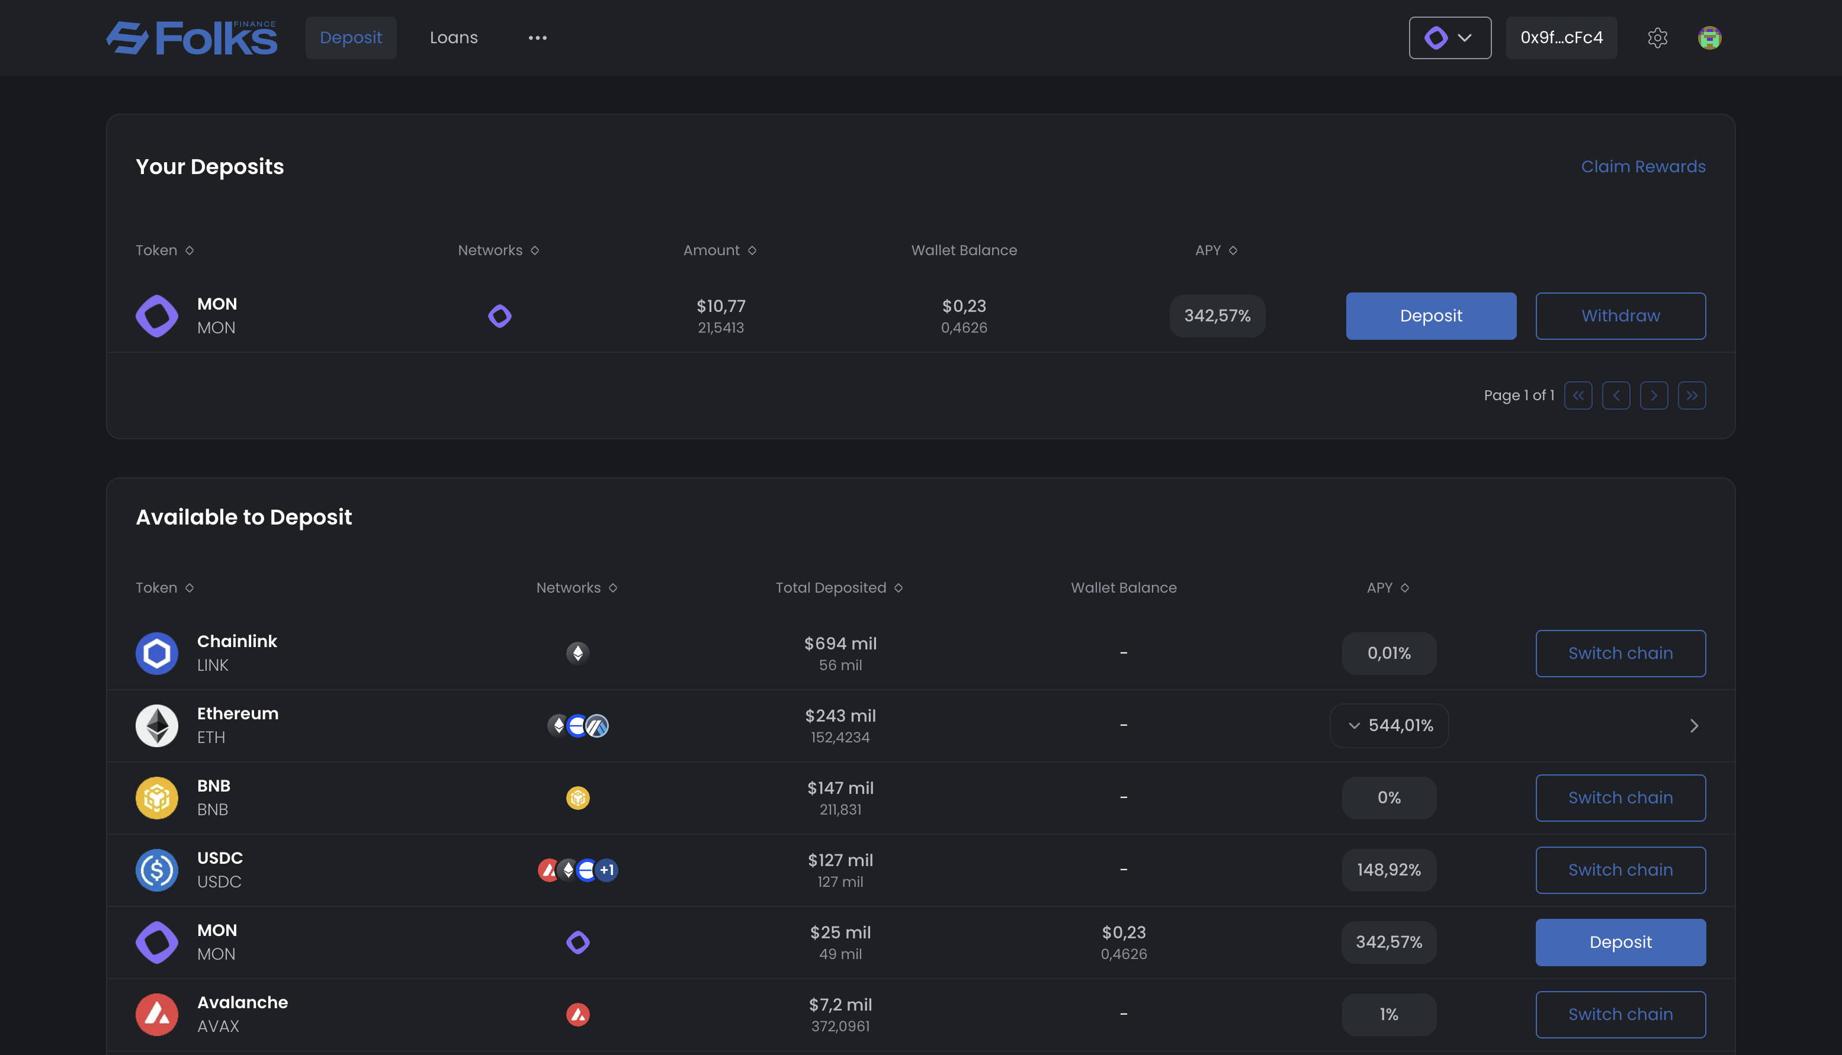Click the 'Available to Deposit' heading
The height and width of the screenshot is (1055, 1842).
pyautogui.click(x=243, y=517)
